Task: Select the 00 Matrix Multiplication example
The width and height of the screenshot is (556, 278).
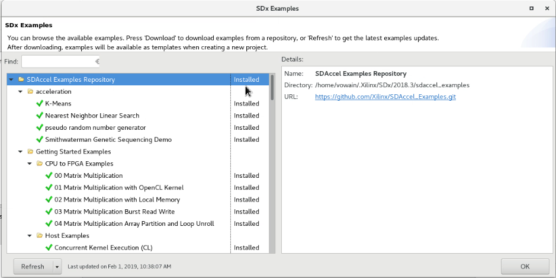Action: tap(89, 175)
